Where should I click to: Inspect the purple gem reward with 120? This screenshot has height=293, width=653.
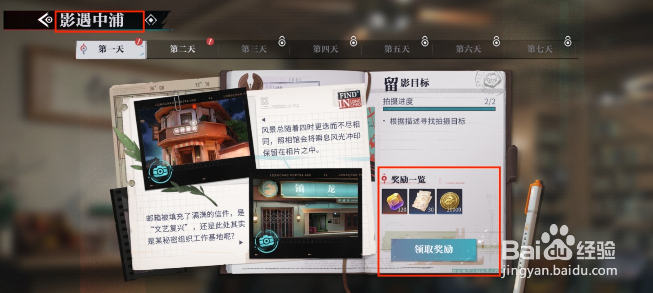[x=395, y=201]
